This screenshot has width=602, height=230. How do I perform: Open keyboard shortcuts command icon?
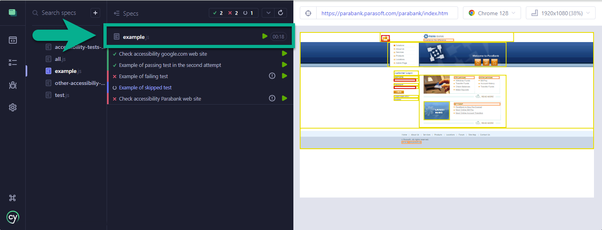click(x=12, y=198)
